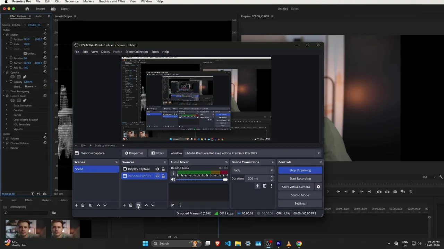Toggle Display Capture visibility eye
Screen dimensions: 444x249
[157, 169]
